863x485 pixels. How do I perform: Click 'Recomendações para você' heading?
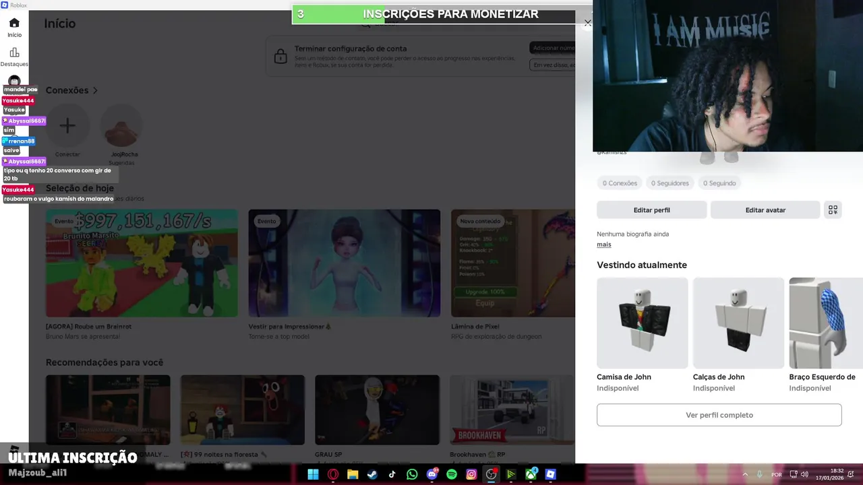tap(105, 362)
